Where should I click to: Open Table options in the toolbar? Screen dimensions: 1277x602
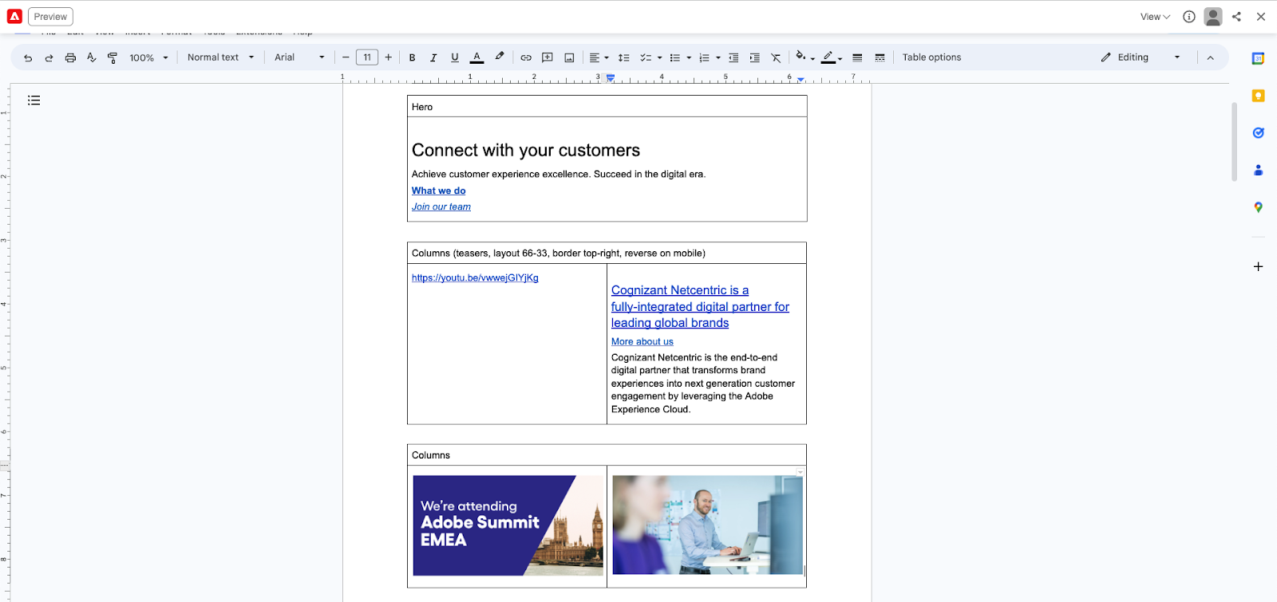[x=931, y=57]
